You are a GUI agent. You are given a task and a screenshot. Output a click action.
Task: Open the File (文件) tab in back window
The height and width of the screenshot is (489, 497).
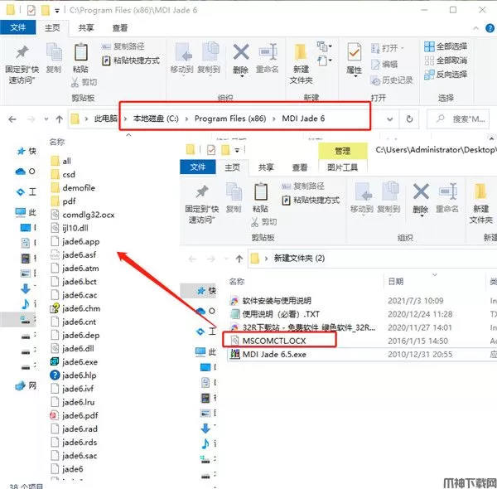click(17, 27)
